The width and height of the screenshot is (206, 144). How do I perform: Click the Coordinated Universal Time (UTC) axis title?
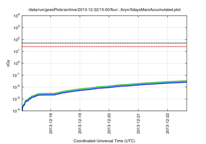tap(104, 141)
